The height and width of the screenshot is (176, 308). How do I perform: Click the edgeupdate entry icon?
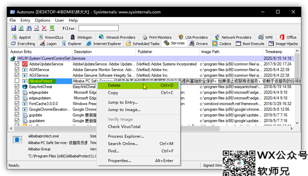tap(25, 92)
